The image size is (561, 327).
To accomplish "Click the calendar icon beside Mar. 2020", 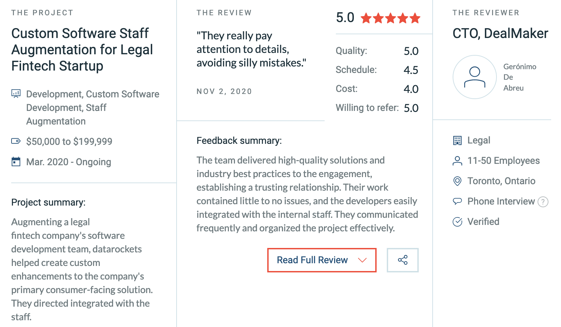I will point(16,161).
